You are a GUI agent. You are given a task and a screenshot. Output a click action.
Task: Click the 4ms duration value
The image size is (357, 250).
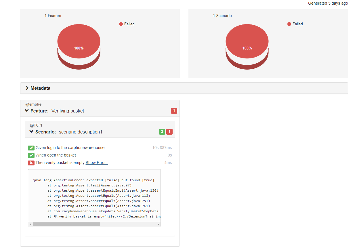[168, 163]
